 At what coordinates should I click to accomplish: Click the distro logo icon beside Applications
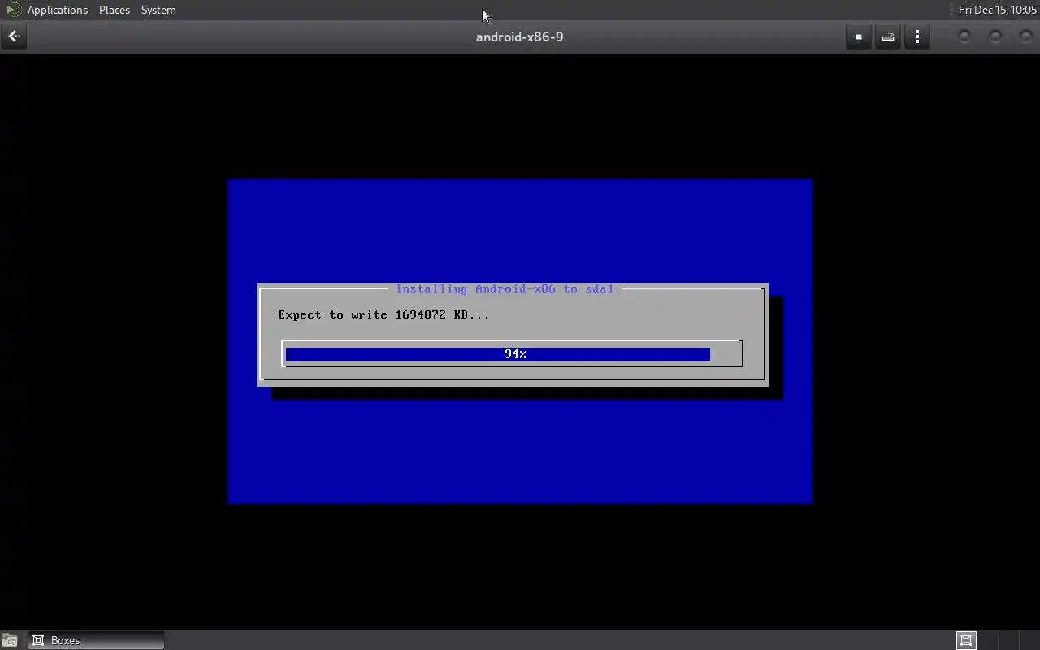[13, 10]
